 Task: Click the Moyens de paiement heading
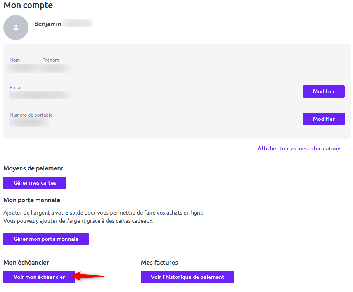33,168
